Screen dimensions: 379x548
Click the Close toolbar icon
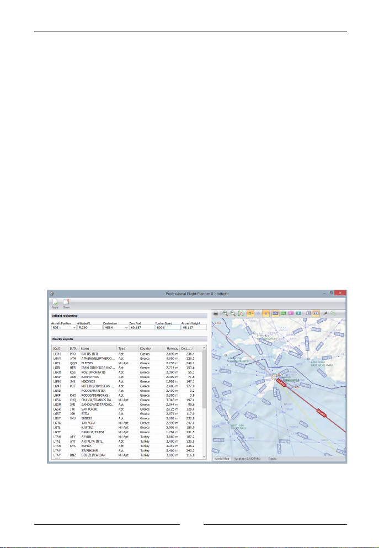(66, 304)
